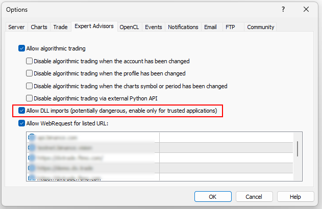
Task: Open the Trade tab
Action: tap(60, 27)
